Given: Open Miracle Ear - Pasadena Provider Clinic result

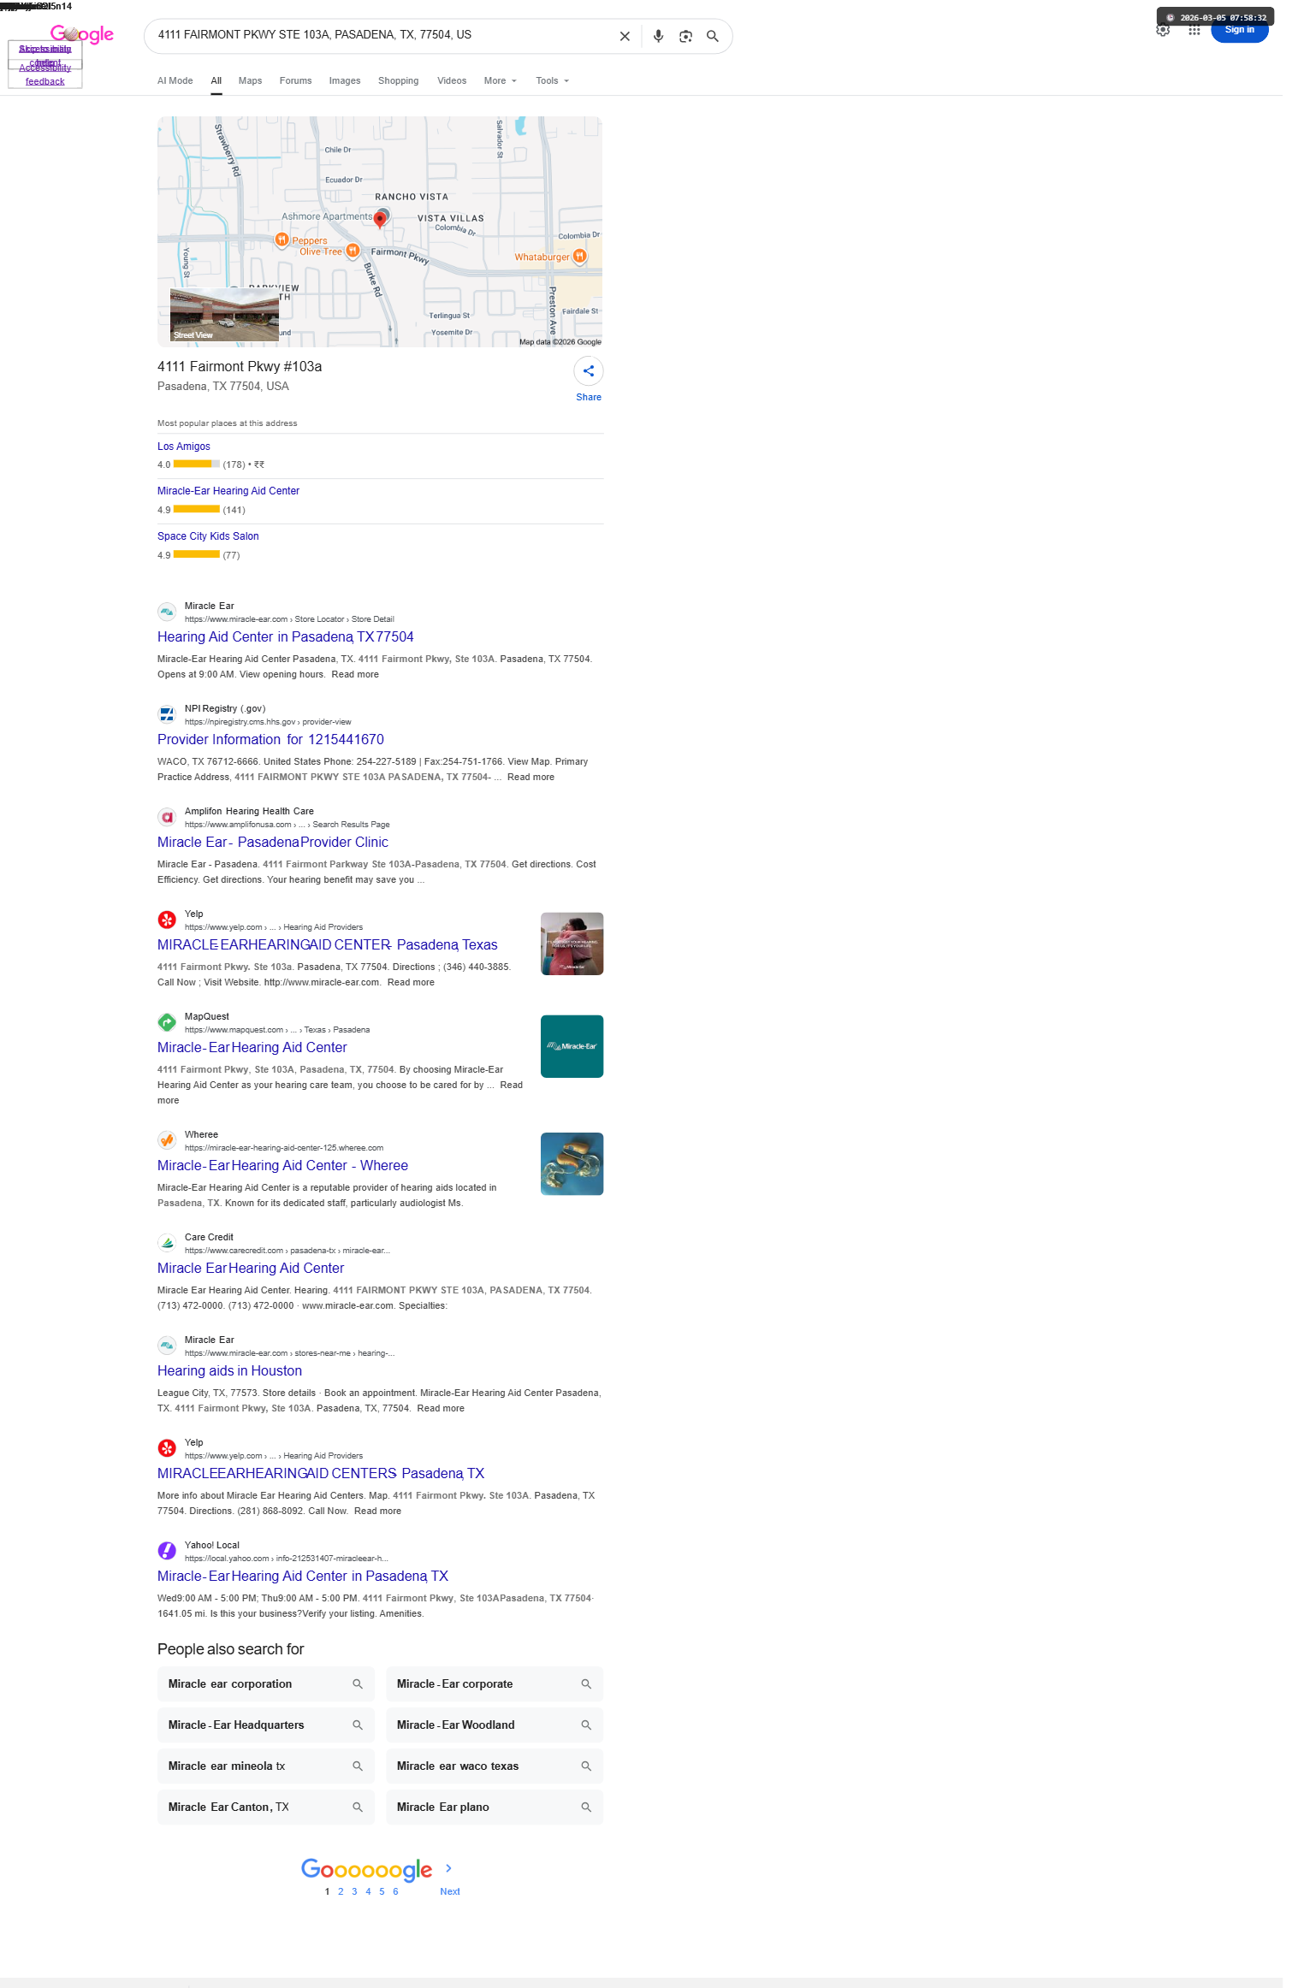Looking at the screenshot, I should click(273, 842).
